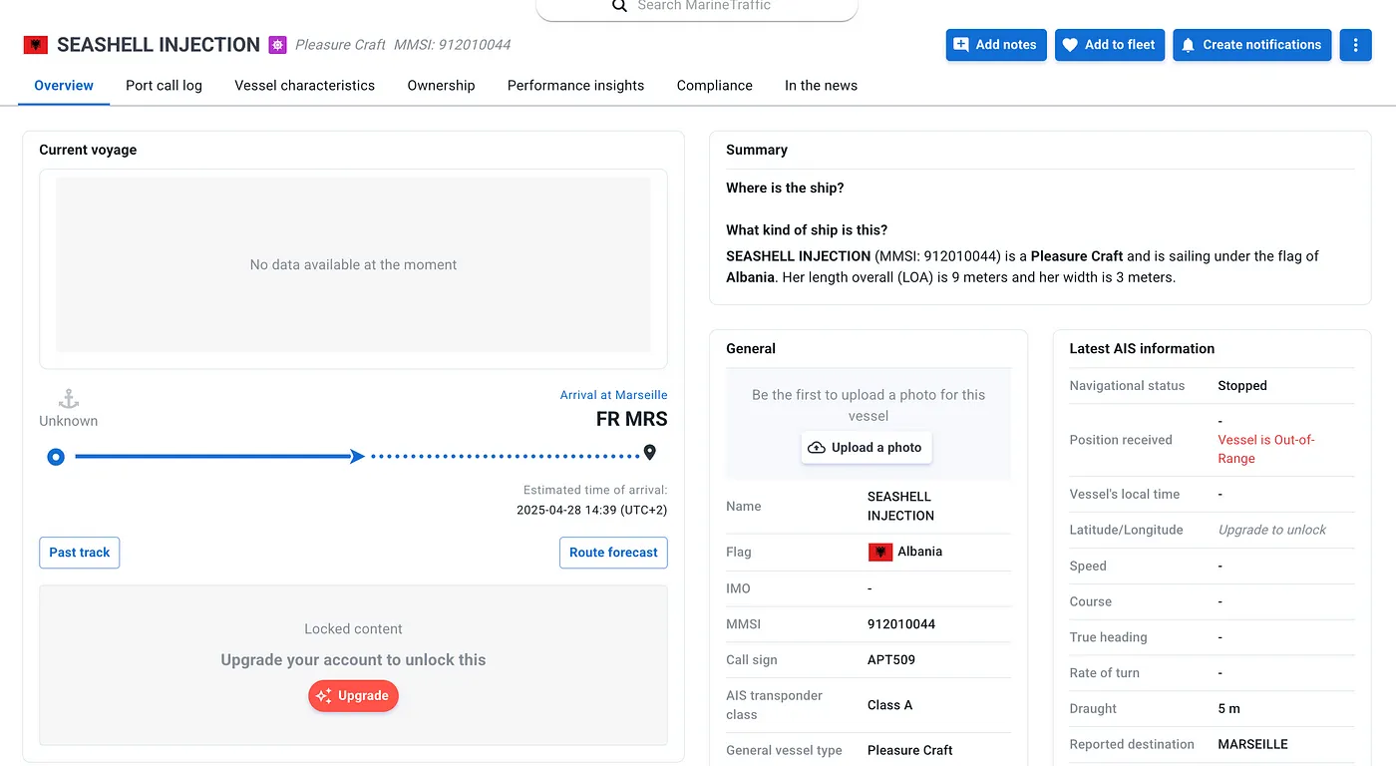Click the Arrival at Marseille link

pos(613,395)
